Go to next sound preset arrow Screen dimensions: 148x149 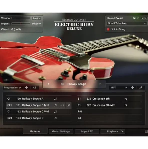tap(146, 18)
